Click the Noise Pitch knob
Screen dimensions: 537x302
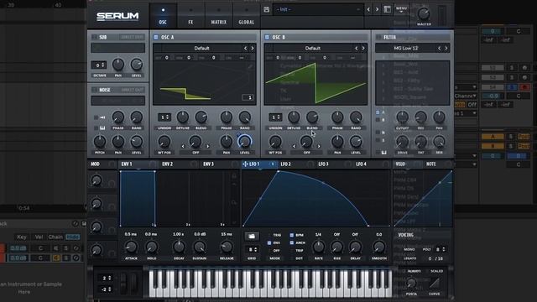point(100,142)
